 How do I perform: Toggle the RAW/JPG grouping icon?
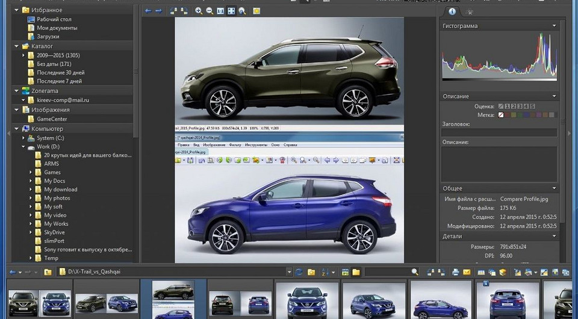(346, 272)
